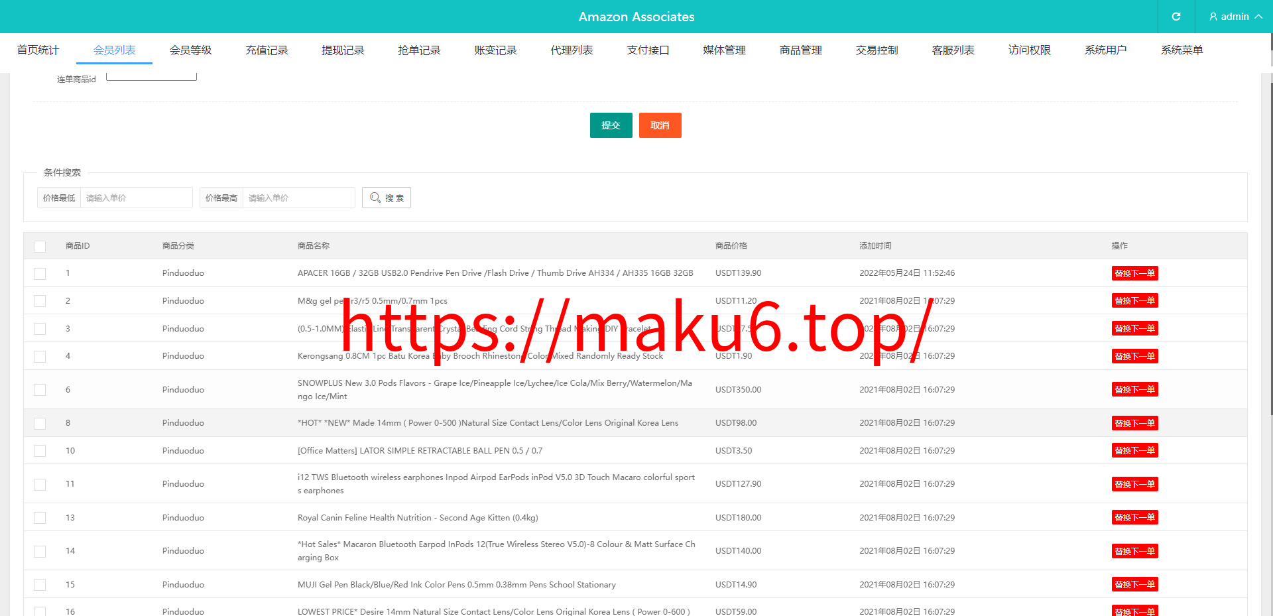Viewport: 1273px width, 616px height.
Task: Click 替换下一单 for product ID 3
Action: (x=1134, y=329)
